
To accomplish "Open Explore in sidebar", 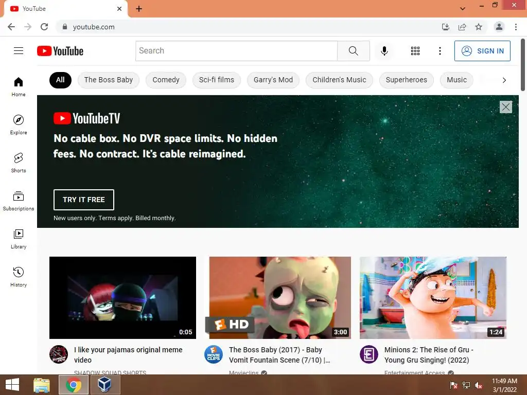I will 19,124.
